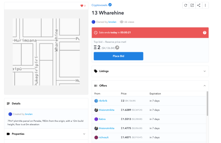Click the question mark help icon in sale banner

tap(204, 33)
